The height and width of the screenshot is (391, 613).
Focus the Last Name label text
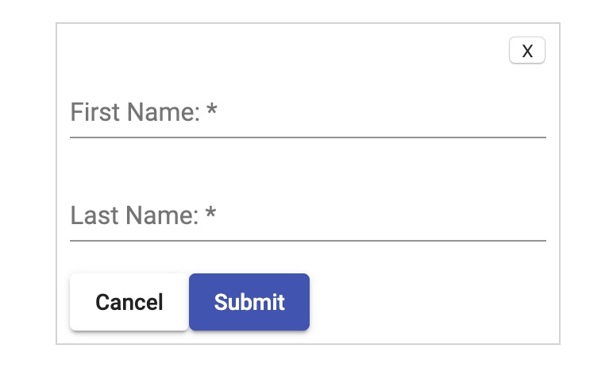(x=134, y=215)
